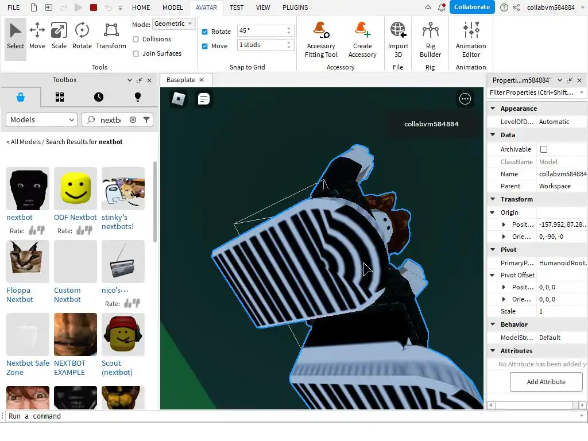Open the notifications bell
This screenshot has width=588, height=441.
click(442, 7)
